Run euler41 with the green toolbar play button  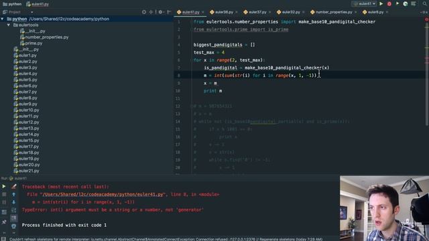pyautogui.click(x=381, y=4)
